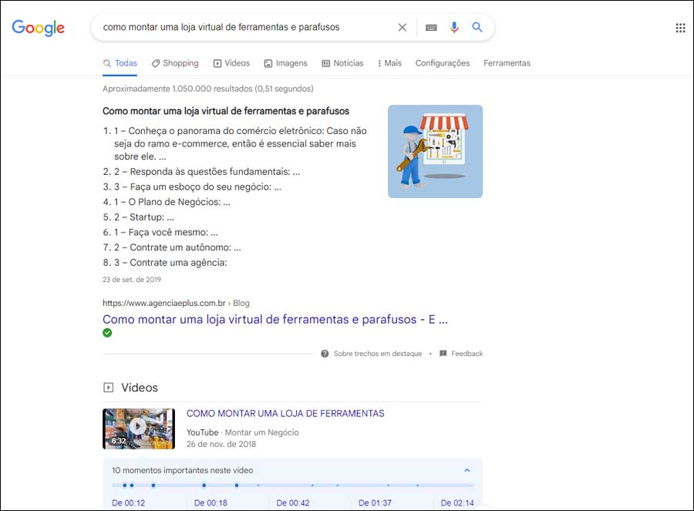Click snippet item 'Responda às questões fundamentais'
694x511 pixels.
[x=207, y=172]
